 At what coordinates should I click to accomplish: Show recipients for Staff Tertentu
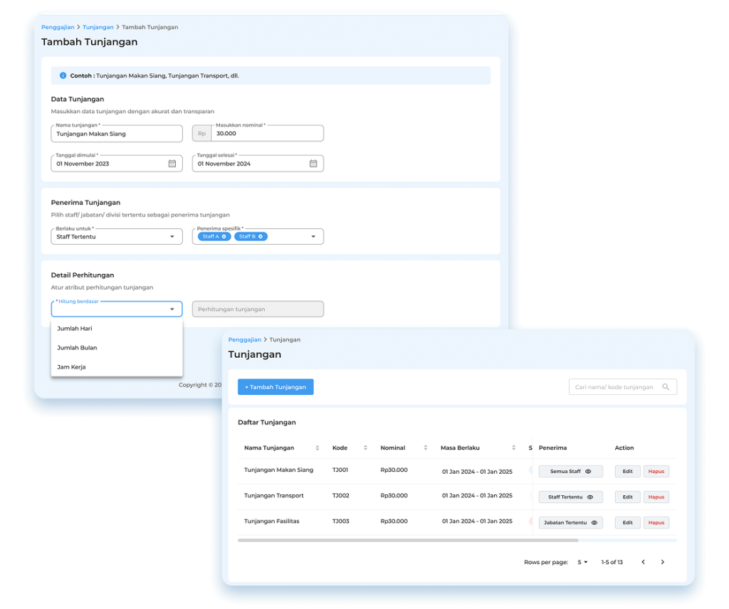pos(590,497)
